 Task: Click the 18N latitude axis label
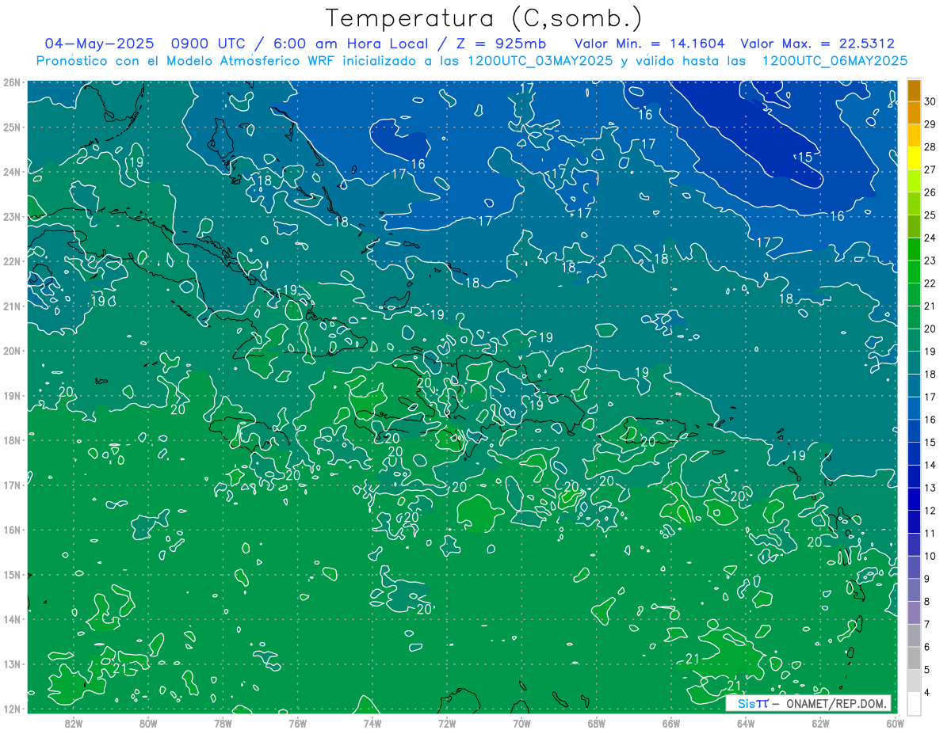click(x=12, y=440)
